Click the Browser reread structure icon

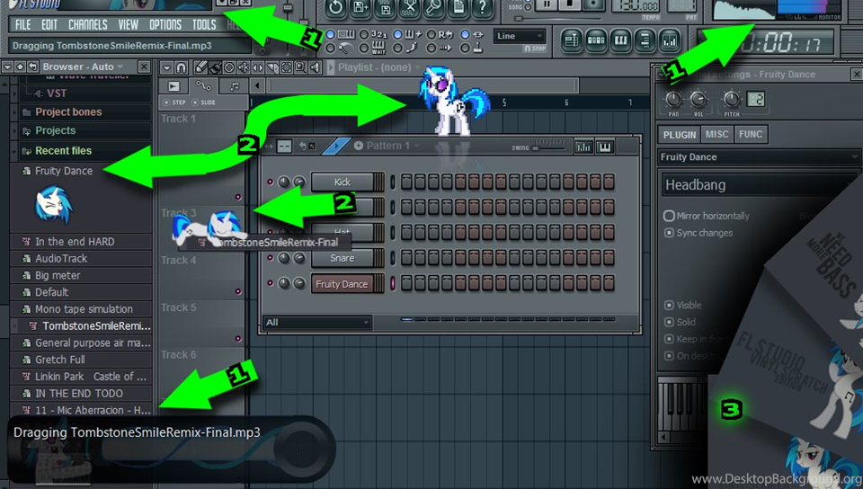click(x=32, y=67)
